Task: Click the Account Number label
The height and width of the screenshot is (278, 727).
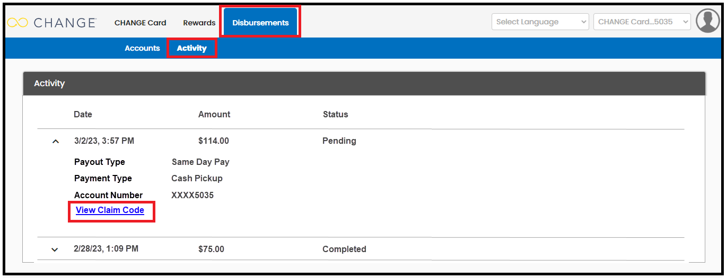Action: click(x=109, y=195)
